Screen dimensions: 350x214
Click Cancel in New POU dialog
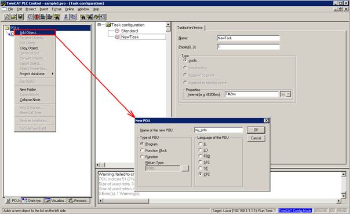pos(256,138)
